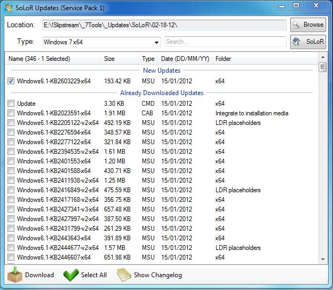Click the Location path field
Screen dimensions: 333x290
click(164, 25)
